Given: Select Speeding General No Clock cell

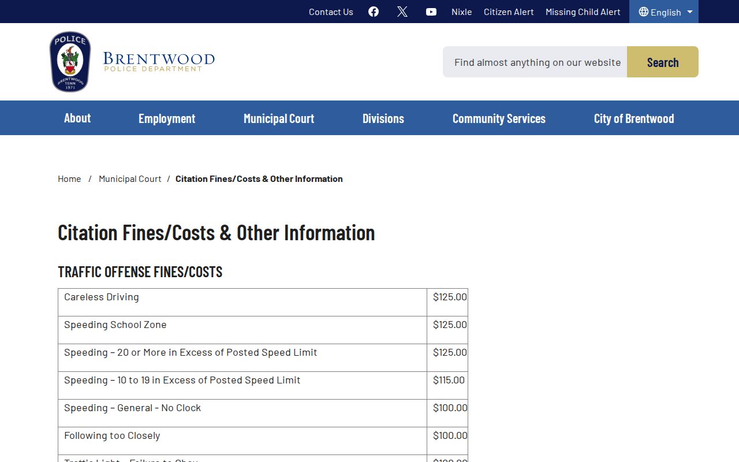Looking at the screenshot, I should click(242, 413).
